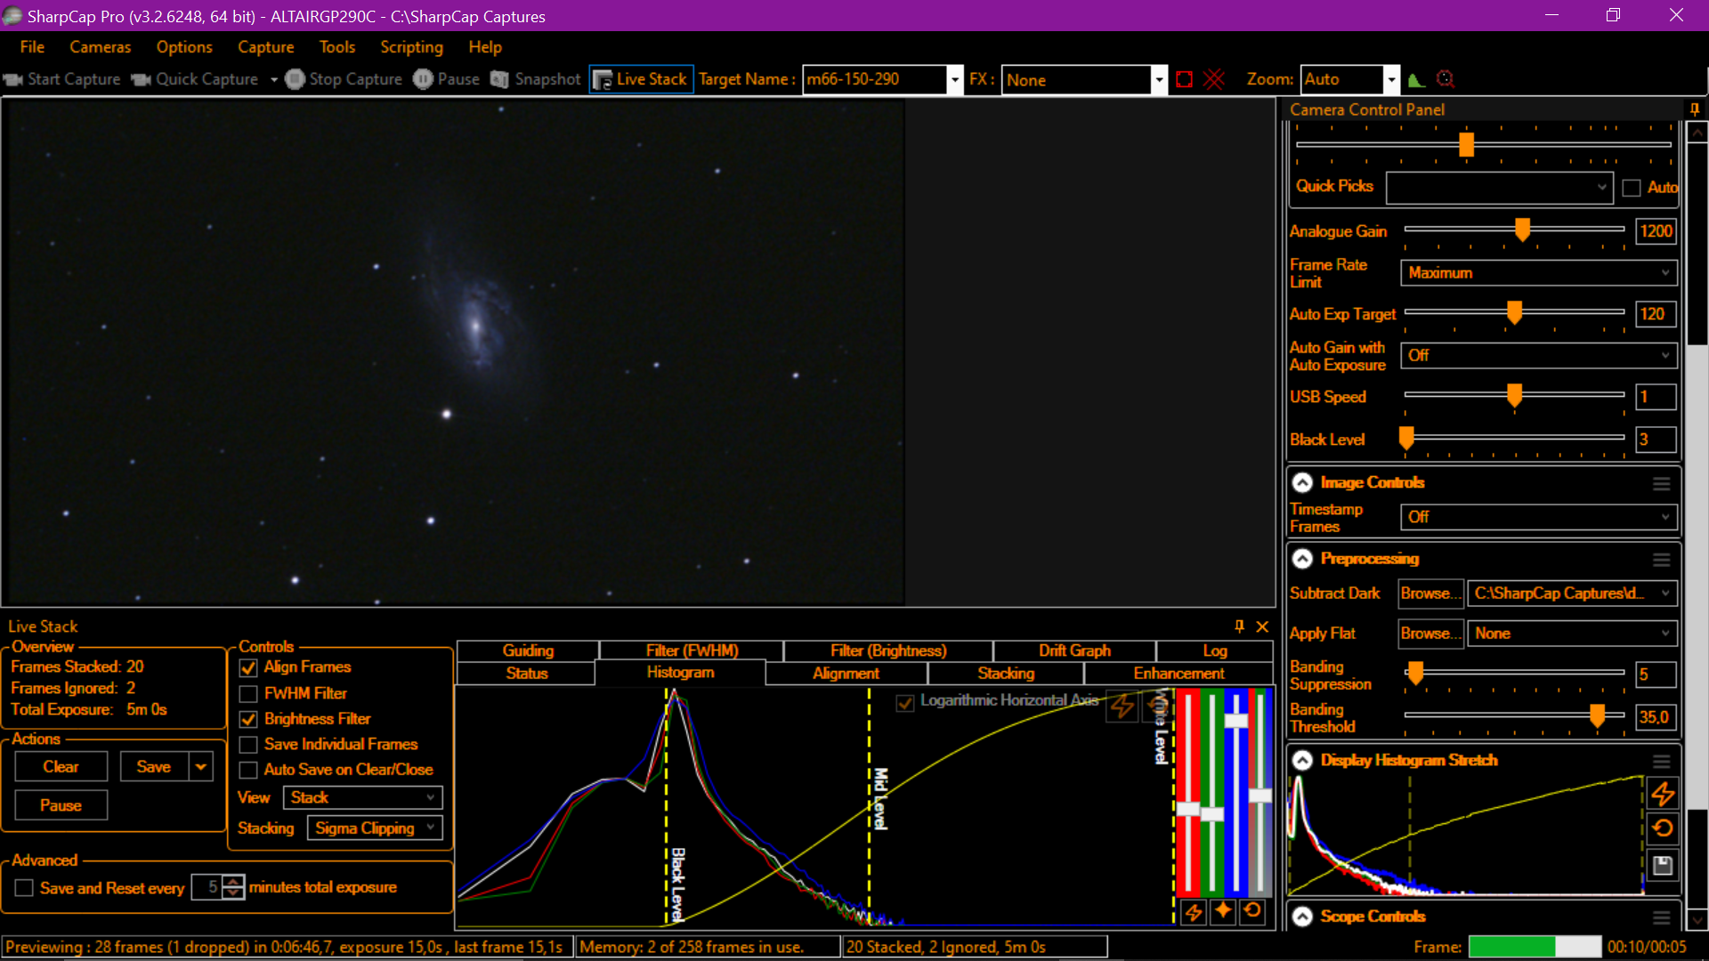Open Scope Controls hamburger options menu
Screen dimensions: 1709x961
pyautogui.click(x=1662, y=917)
